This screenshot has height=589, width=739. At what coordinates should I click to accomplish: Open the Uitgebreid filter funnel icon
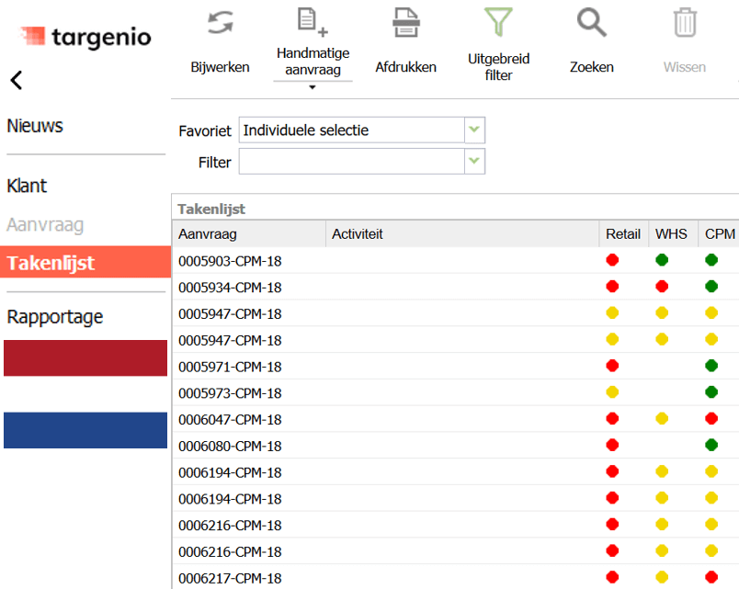[498, 22]
